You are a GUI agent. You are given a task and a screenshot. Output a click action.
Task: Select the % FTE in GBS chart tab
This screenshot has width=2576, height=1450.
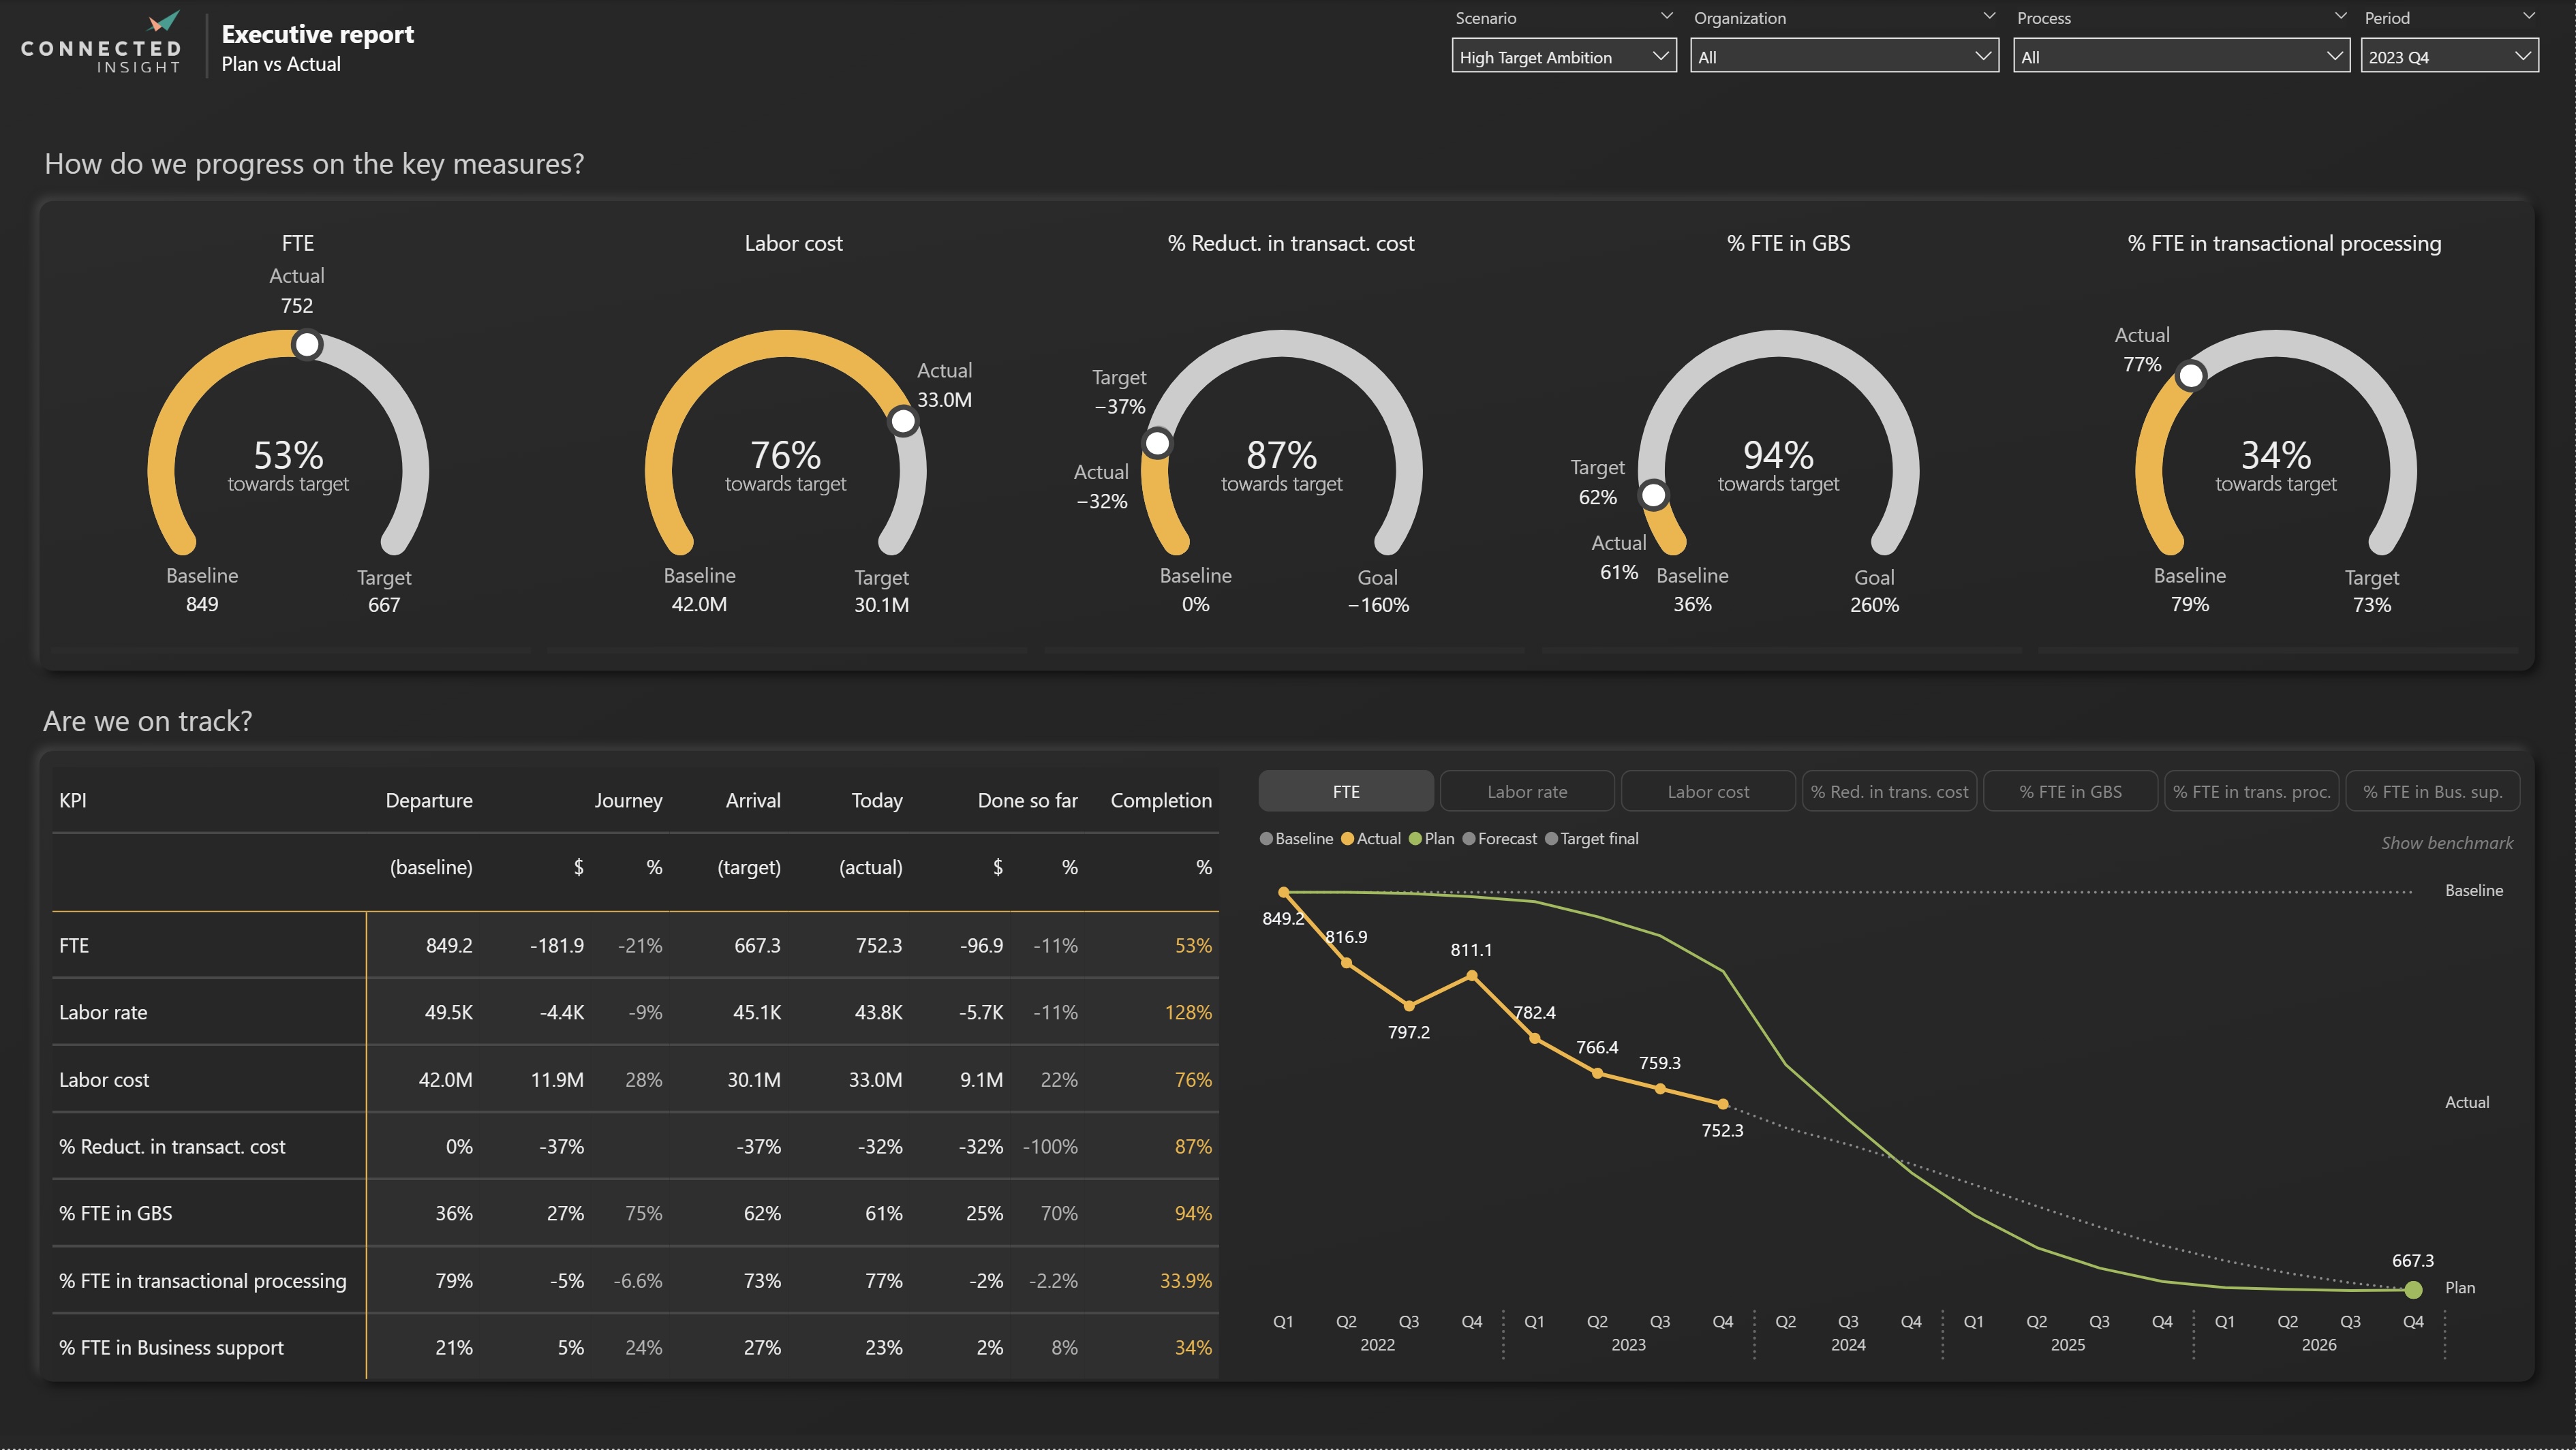(x=2069, y=792)
